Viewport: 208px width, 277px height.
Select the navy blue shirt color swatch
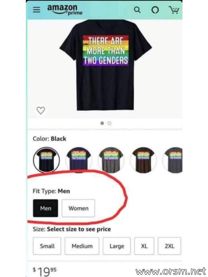point(79,160)
